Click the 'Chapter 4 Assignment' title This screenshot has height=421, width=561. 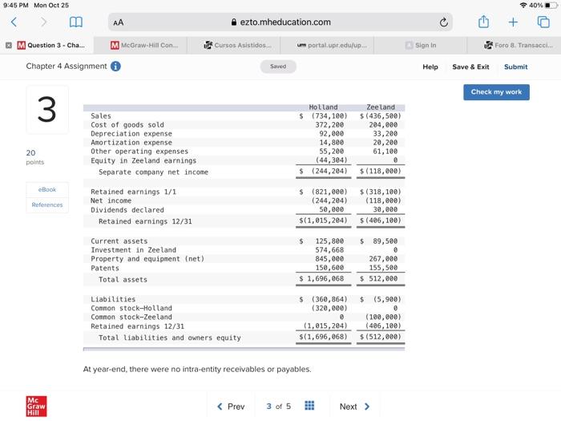67,67
